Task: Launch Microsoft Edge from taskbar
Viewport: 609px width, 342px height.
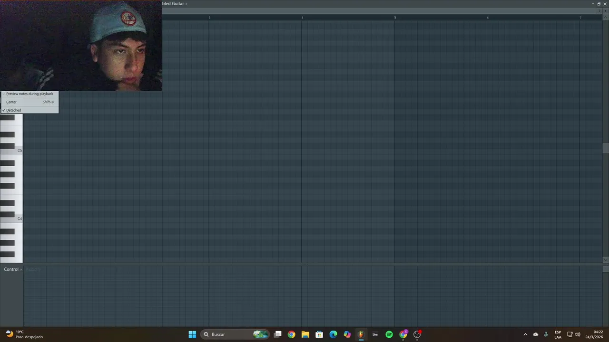Action: [x=334, y=334]
